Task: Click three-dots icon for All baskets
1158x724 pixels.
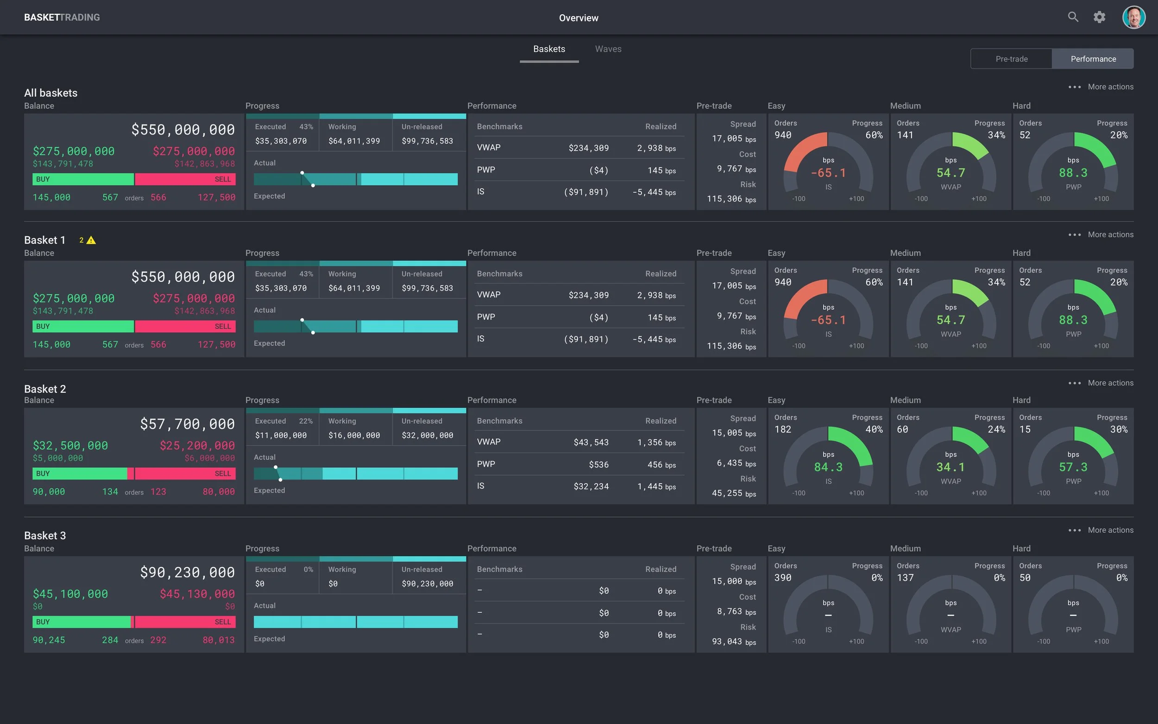Action: coord(1074,87)
